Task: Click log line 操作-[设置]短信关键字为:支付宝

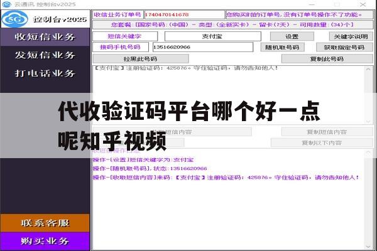Action: (x=143, y=160)
